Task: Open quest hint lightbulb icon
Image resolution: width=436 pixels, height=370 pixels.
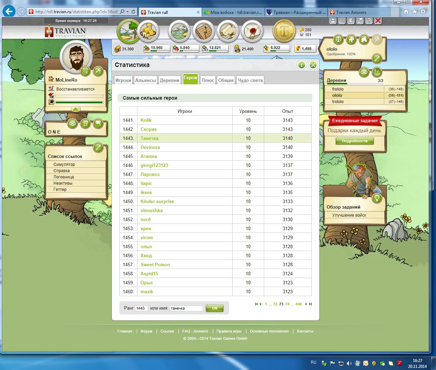Action: 377,198
